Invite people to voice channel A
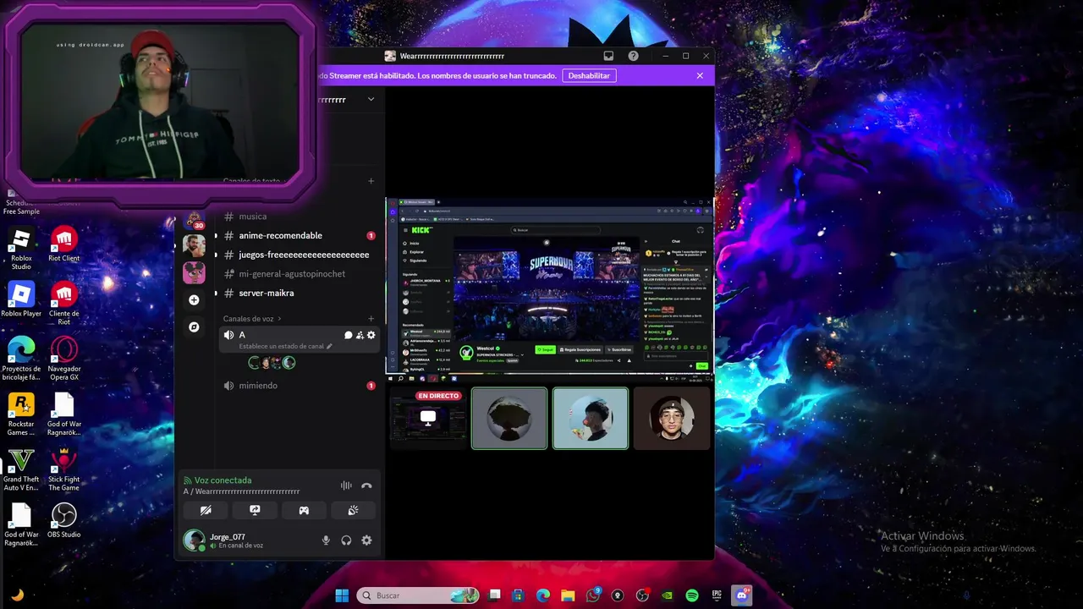 (x=360, y=335)
